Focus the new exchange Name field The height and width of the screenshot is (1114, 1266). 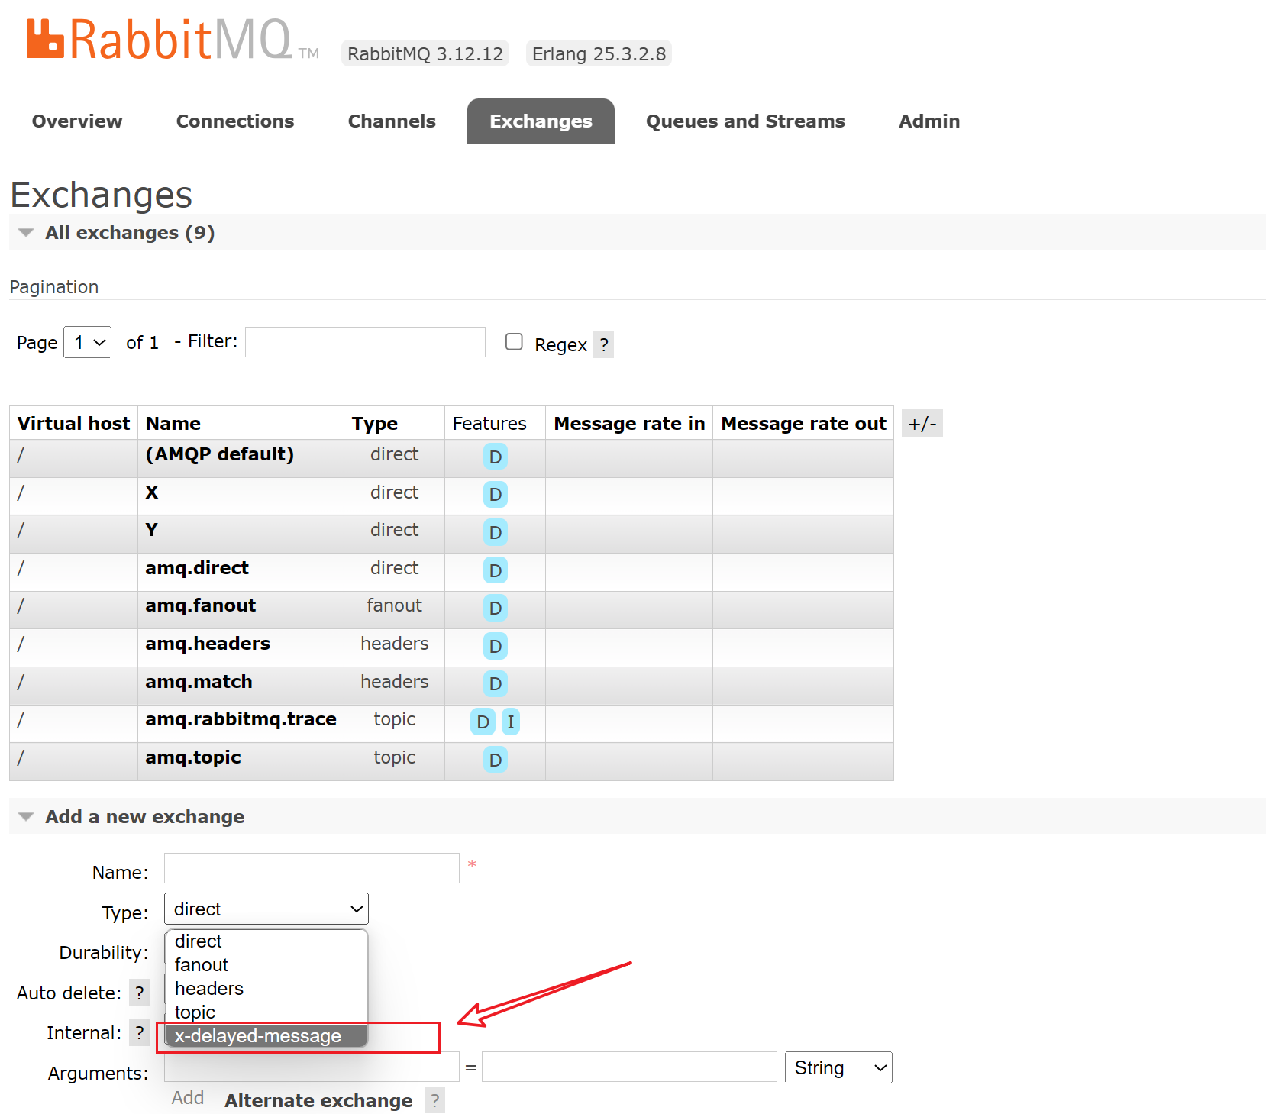[x=312, y=868]
